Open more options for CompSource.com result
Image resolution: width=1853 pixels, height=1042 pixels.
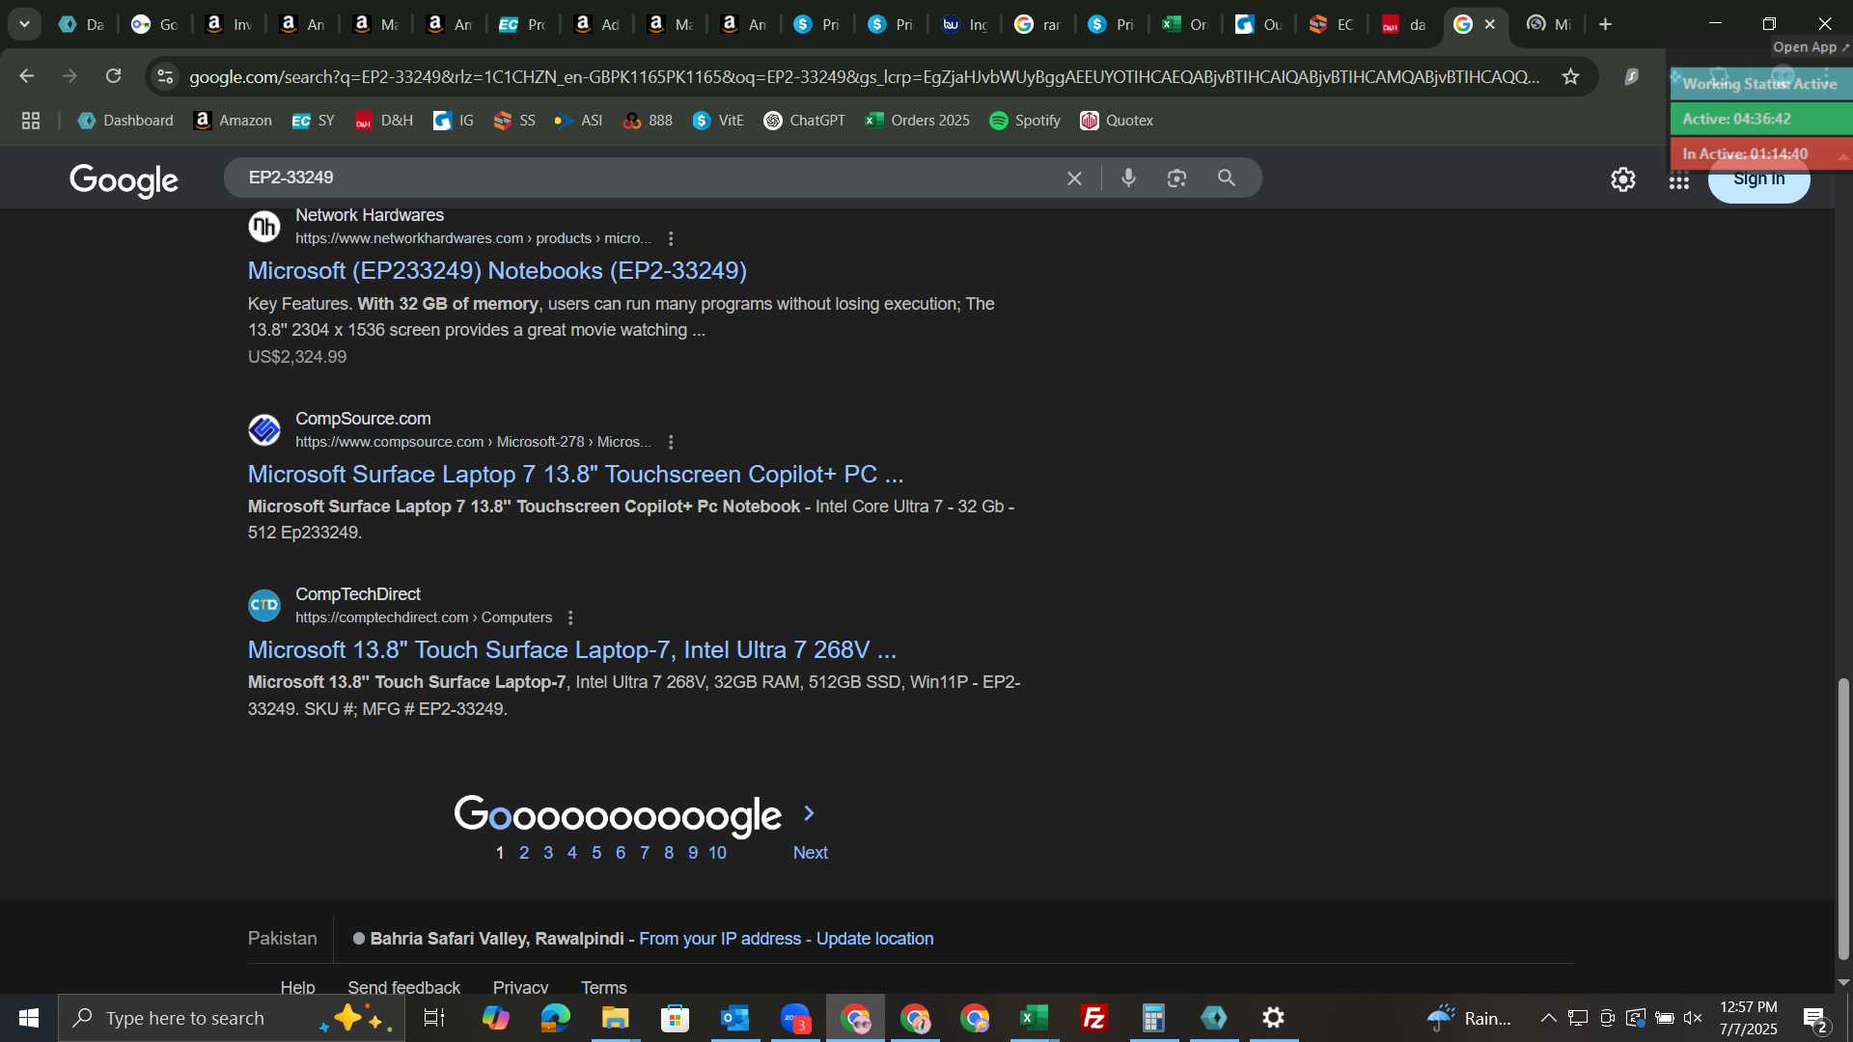pos(671,442)
